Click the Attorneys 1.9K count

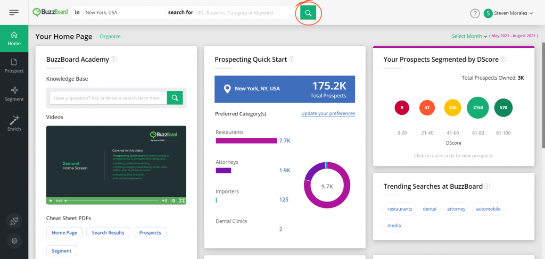coord(285,170)
